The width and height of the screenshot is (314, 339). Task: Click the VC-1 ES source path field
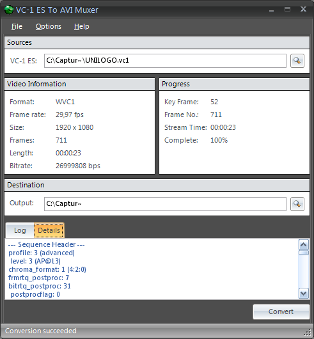click(165, 61)
